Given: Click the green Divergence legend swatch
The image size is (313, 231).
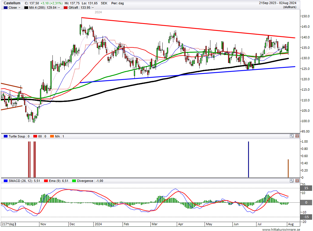Looking at the screenshot, I should point(74,181).
